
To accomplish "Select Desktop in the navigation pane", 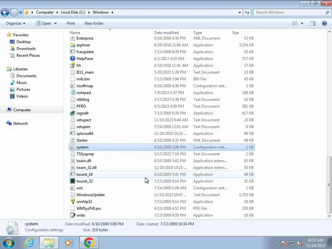I will point(23,42).
